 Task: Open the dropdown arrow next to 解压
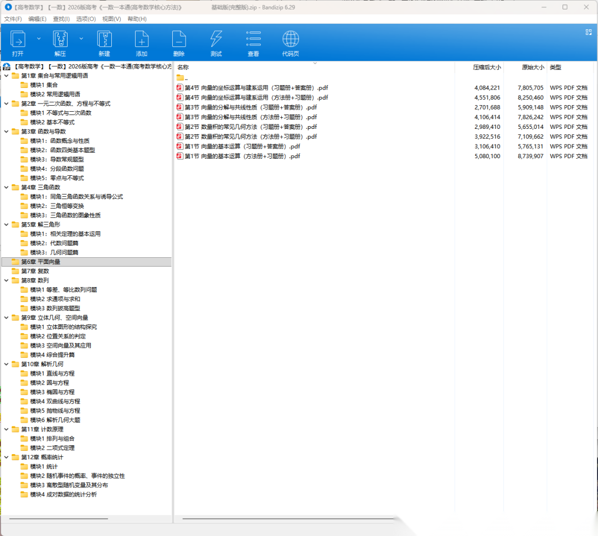tap(81, 39)
